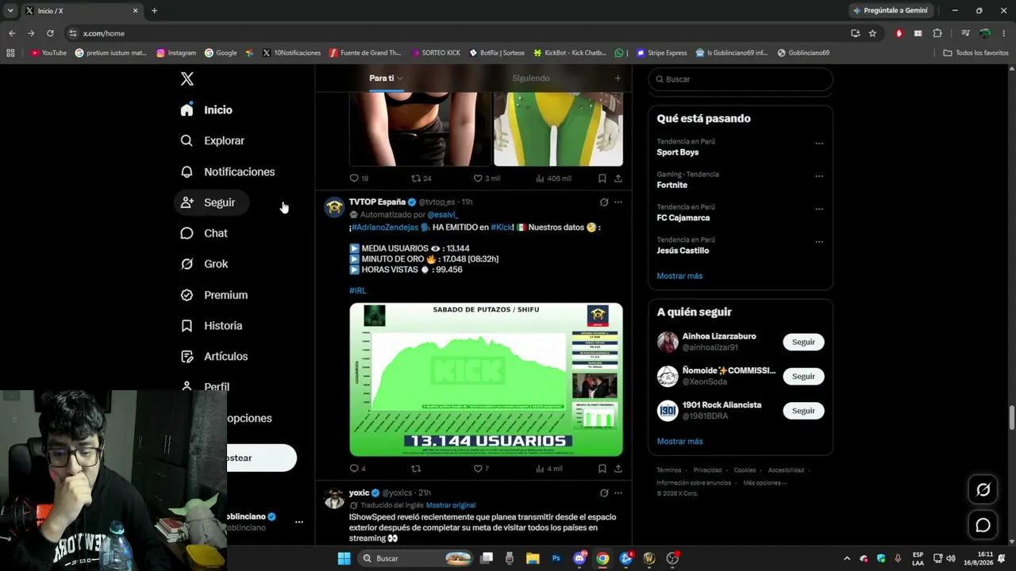Repost the TVTOP España post
Image resolution: width=1016 pixels, height=571 pixels.
coord(416,469)
